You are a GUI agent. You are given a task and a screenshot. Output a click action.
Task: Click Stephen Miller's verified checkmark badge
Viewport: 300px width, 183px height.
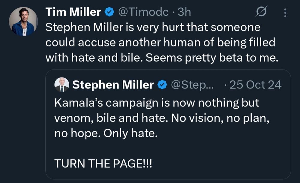(x=162, y=85)
